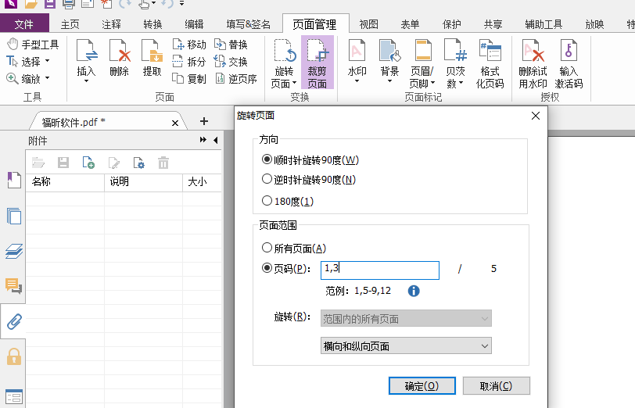Switch to the Comment (注释) tab
635x408 pixels.
[x=111, y=24]
